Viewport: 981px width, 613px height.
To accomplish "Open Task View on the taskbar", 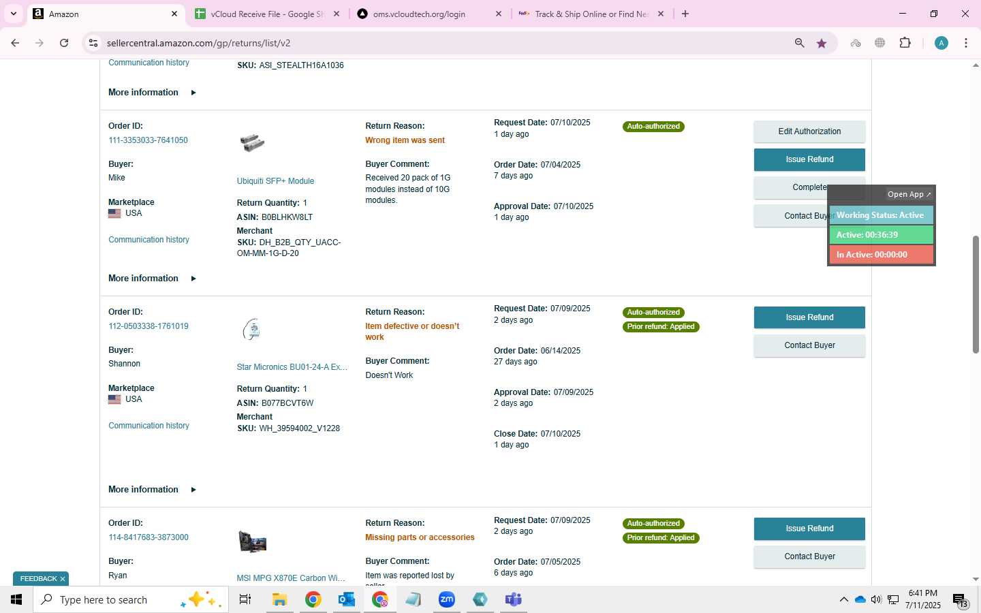I will pyautogui.click(x=245, y=599).
